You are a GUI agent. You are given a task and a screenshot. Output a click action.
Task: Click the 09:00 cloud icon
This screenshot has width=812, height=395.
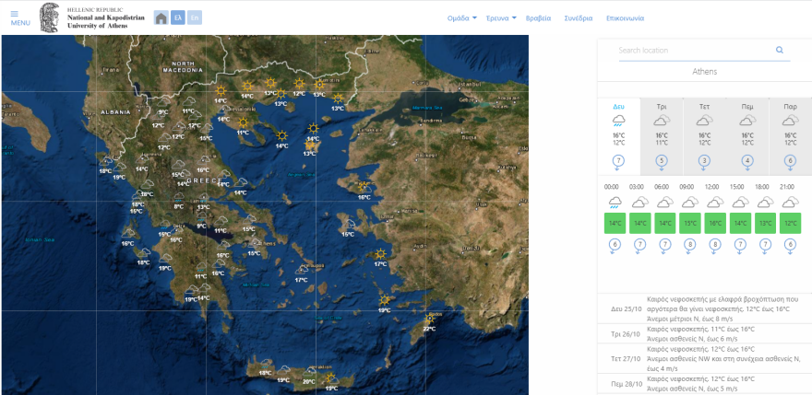tap(690, 202)
